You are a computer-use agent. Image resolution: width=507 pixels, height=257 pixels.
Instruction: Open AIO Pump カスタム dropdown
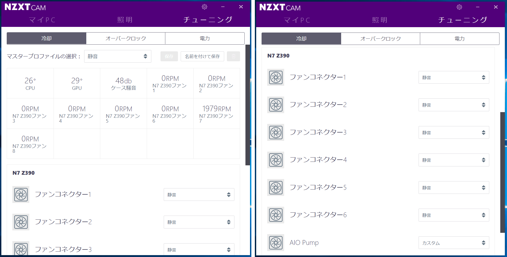tap(454, 243)
